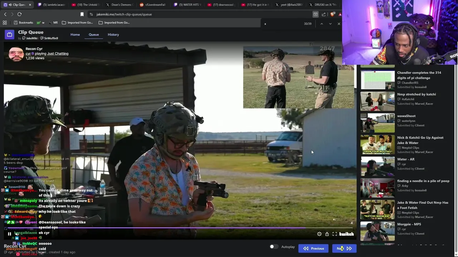Screen dimensions: 458x257
Task: Switch to r/LivestreamFail browser tab
Action: 153,5
